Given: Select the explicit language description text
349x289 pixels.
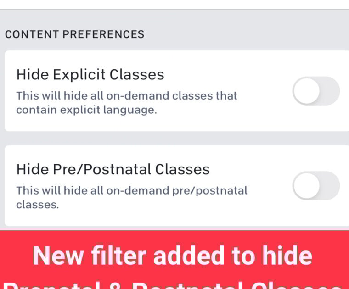Looking at the screenshot, I should pyautogui.click(x=127, y=103).
